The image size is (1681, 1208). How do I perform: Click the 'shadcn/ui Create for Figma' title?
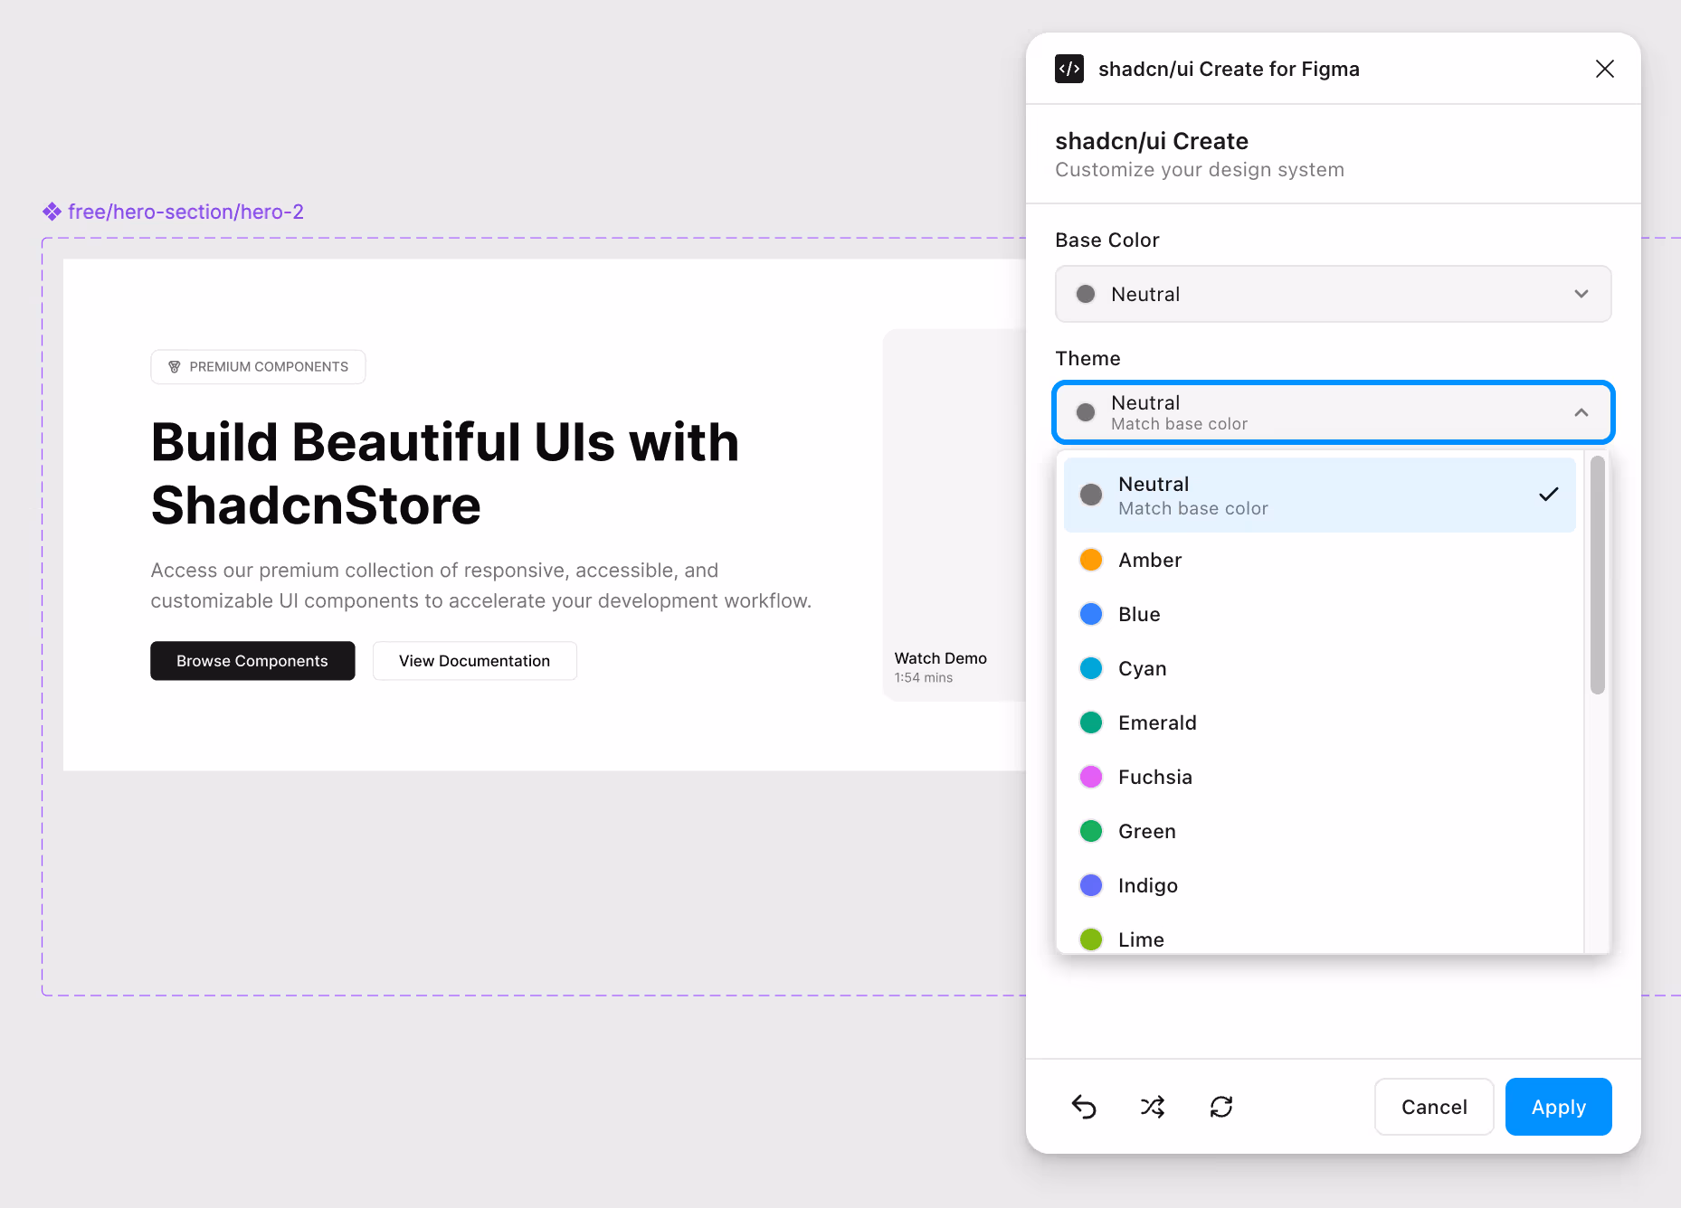coord(1229,70)
